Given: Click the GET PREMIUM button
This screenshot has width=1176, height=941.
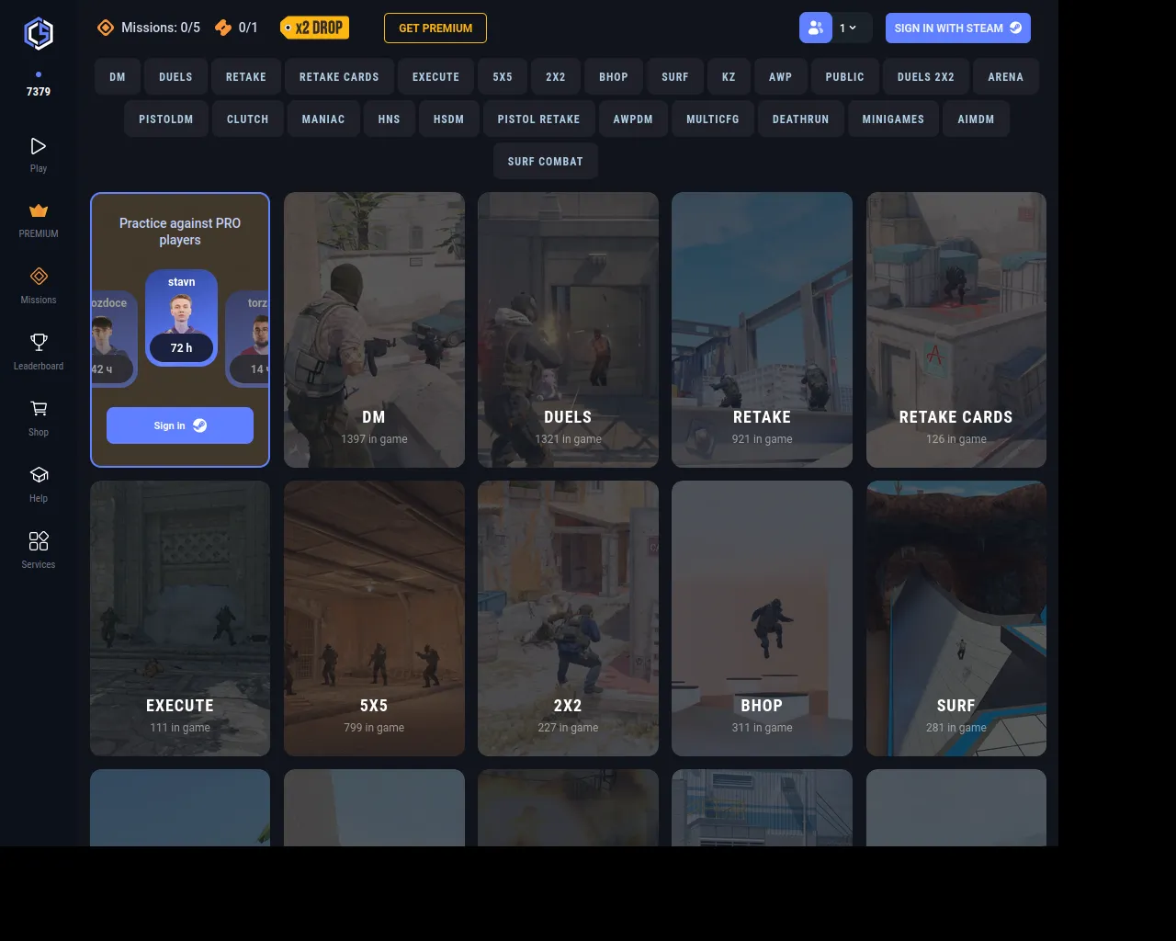Looking at the screenshot, I should click(435, 28).
